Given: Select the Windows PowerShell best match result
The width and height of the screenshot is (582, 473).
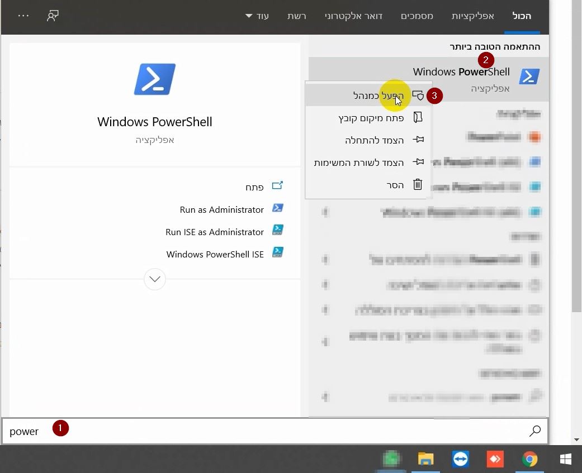Looking at the screenshot, I should coord(429,79).
